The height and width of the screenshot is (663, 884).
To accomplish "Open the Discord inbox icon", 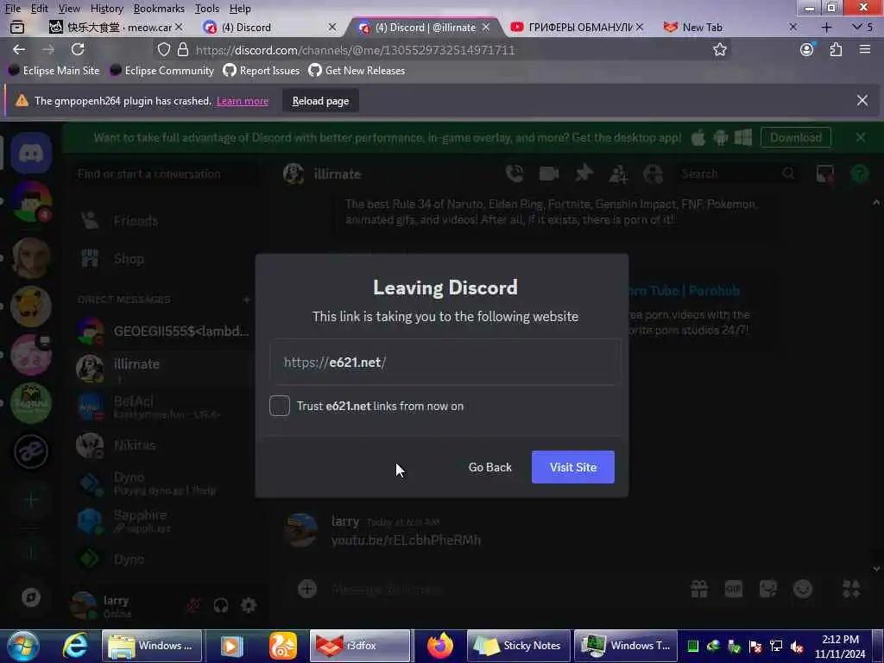I will click(x=824, y=174).
